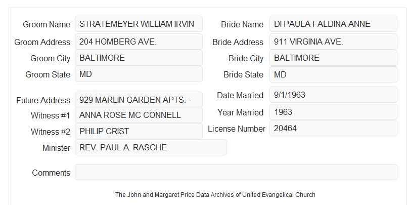
Task: Select the Date Married field
Action: (333, 95)
